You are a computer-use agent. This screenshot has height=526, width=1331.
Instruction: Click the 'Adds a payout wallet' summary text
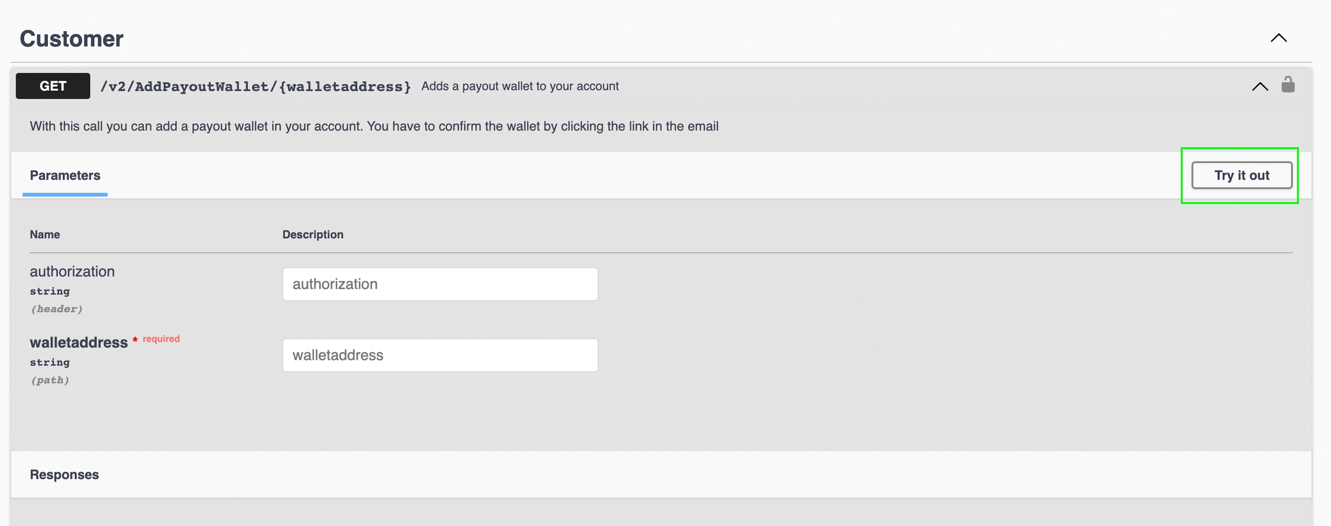pos(519,86)
